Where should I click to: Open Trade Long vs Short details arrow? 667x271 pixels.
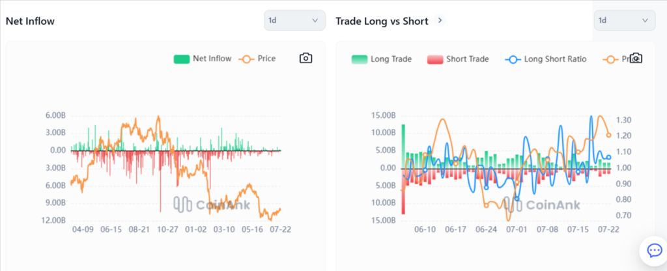coord(440,20)
